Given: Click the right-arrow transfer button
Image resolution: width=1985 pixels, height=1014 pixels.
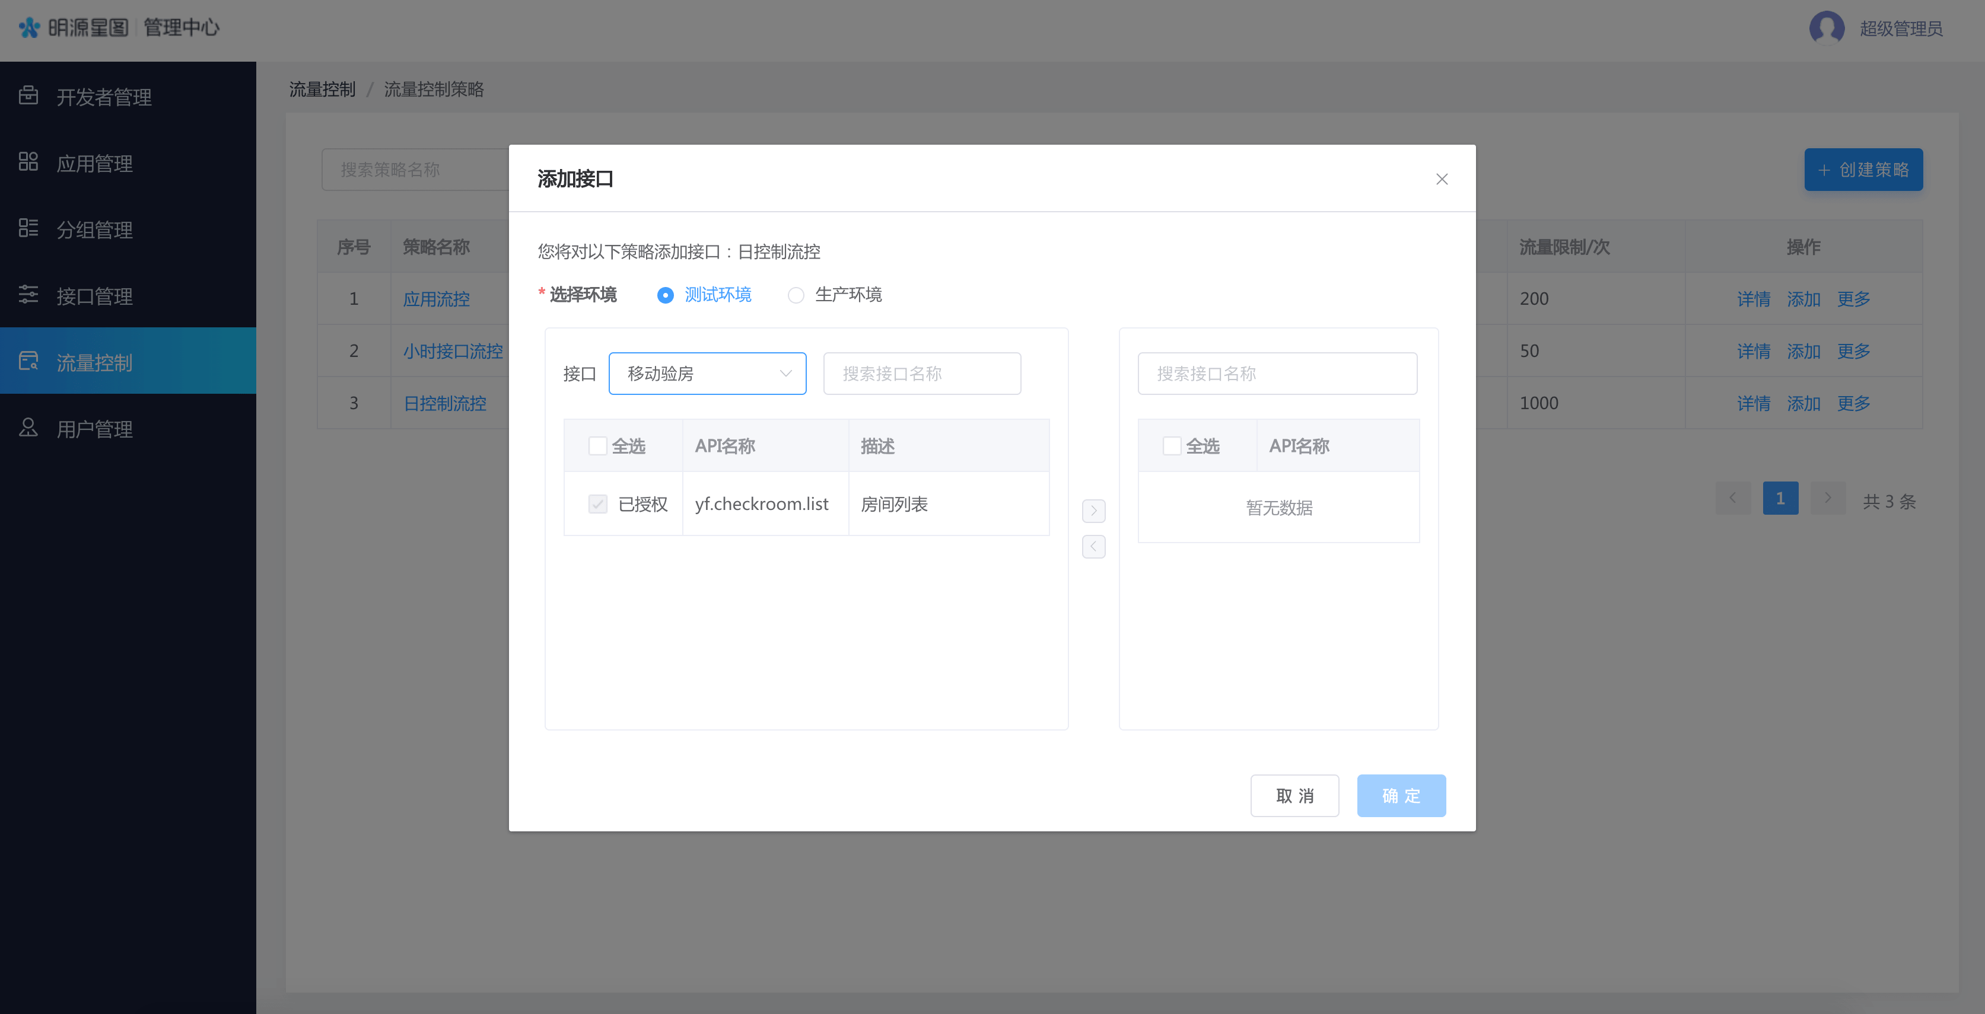Looking at the screenshot, I should point(1093,511).
